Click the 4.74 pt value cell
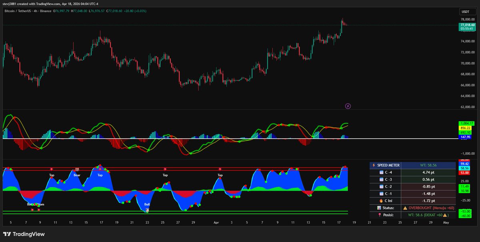Image resolution: width=480 pixels, height=242 pixels. coord(428,172)
